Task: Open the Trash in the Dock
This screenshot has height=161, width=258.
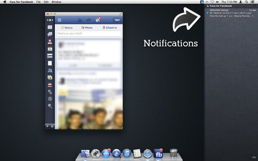Action: pyautogui.click(x=174, y=154)
